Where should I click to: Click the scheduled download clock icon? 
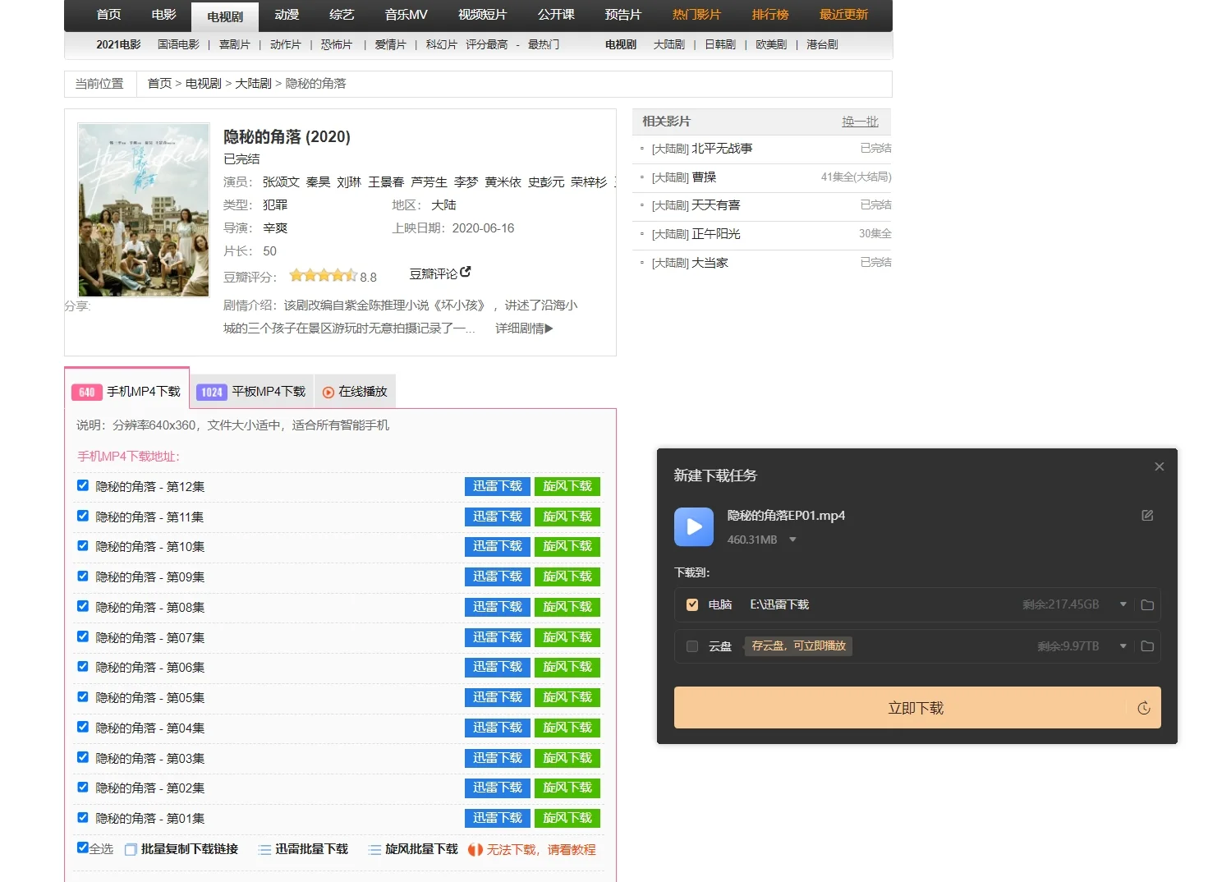pyautogui.click(x=1143, y=708)
